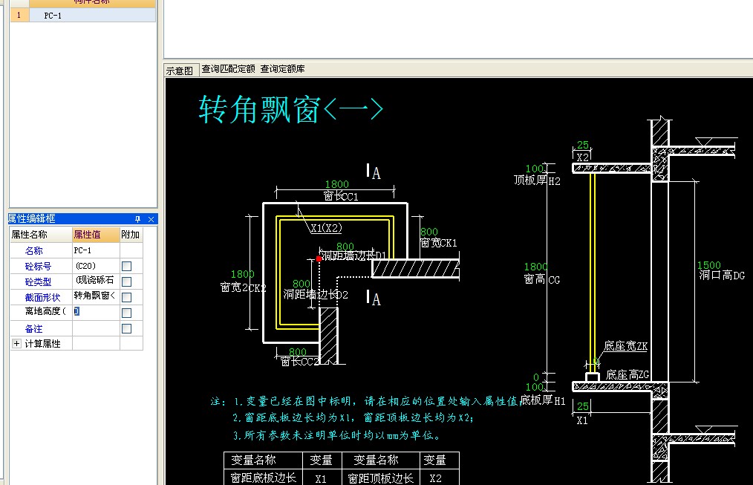Expand the 计算属性 group
753x485 pixels.
[x=17, y=343]
